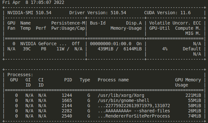The height and width of the screenshot is (123, 208).
Task: Click the date line Fri Apr 8 17:05:07 2022
Action: tap(33, 2)
